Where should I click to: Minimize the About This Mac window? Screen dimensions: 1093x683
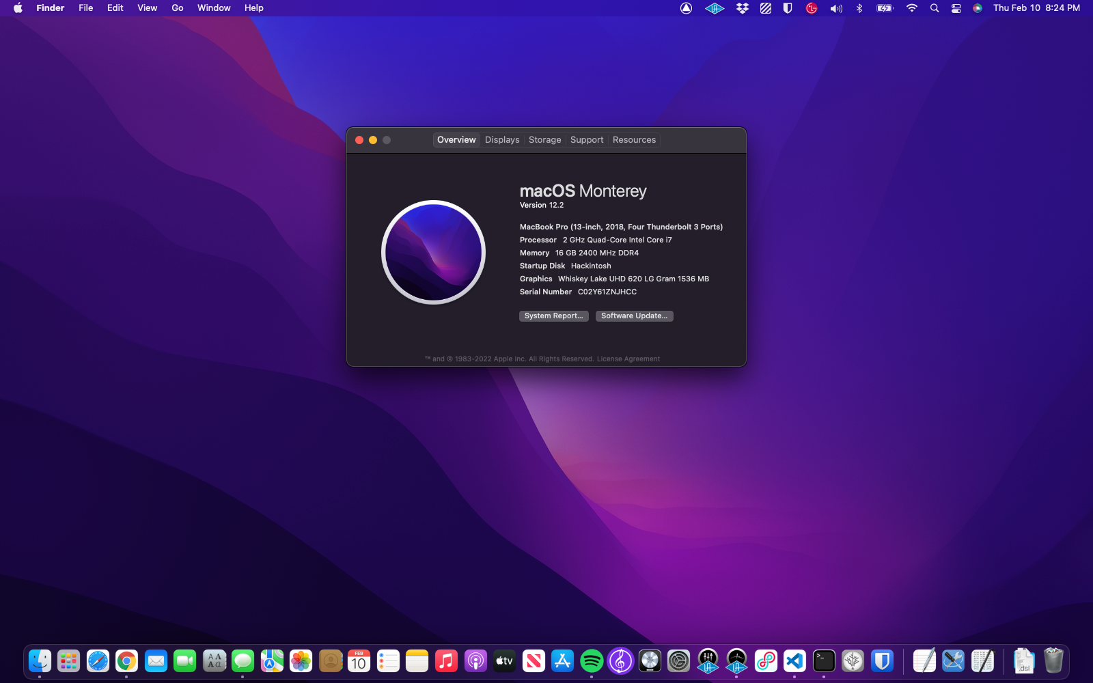[373, 140]
